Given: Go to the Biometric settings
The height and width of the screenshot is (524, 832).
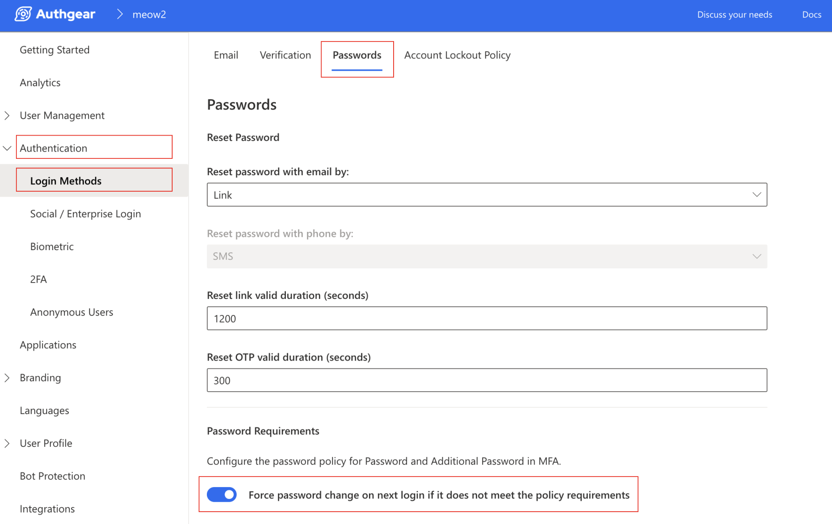Looking at the screenshot, I should tap(52, 246).
